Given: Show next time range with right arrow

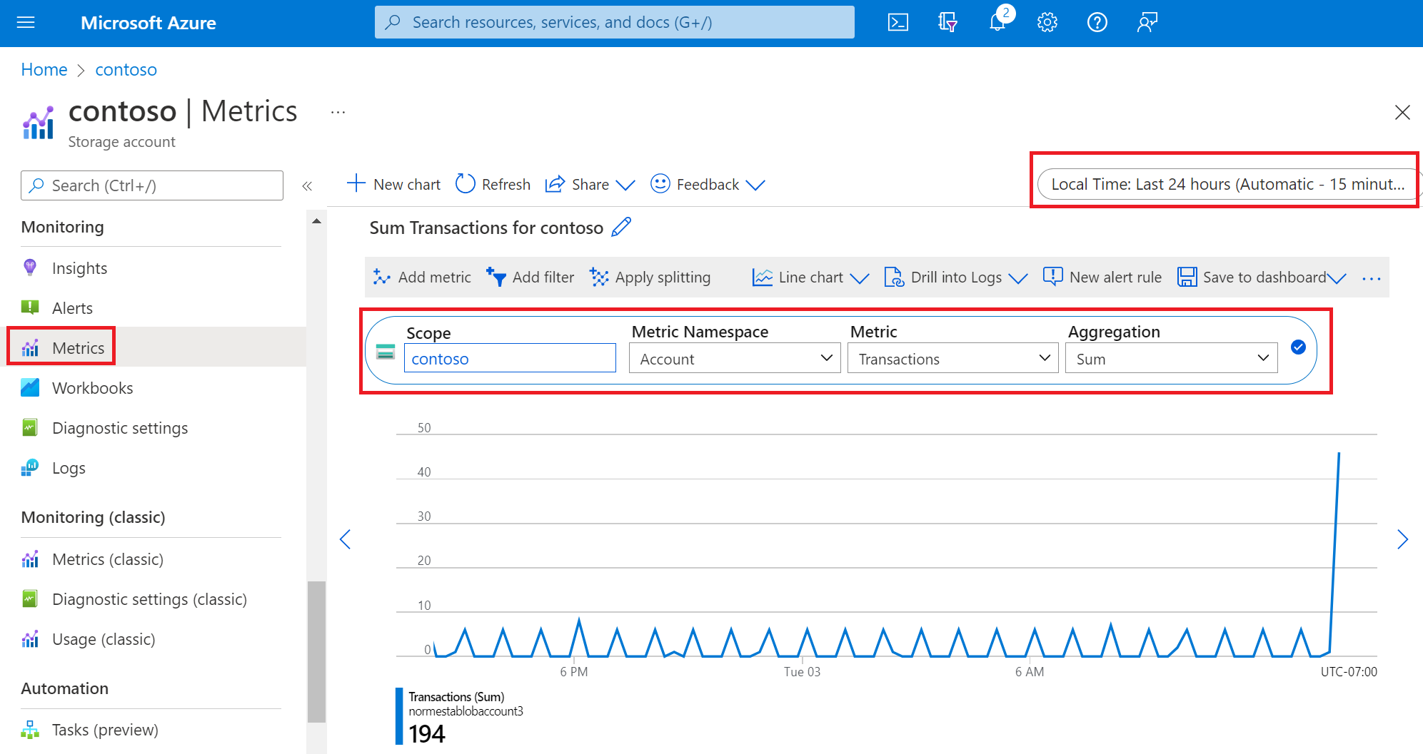Looking at the screenshot, I should (1402, 539).
